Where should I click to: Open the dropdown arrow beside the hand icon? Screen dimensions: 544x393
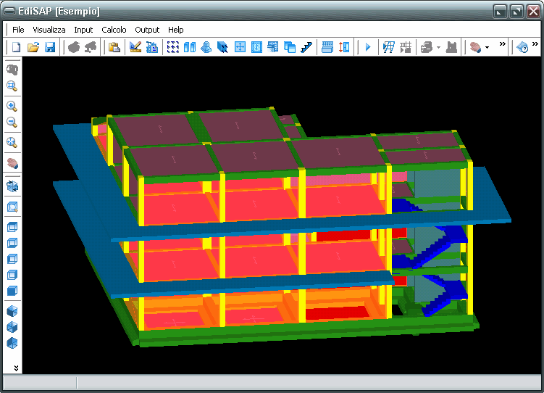[487, 48]
